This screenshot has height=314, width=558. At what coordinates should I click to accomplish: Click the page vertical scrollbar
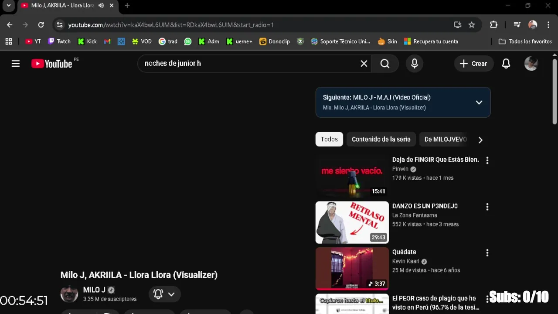coord(555,92)
